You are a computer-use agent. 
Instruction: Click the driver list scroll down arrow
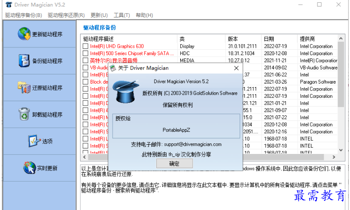pos(341,150)
